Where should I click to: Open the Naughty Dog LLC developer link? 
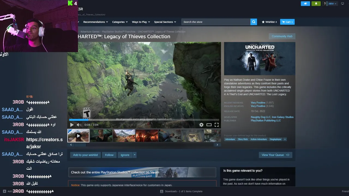coord(260,117)
